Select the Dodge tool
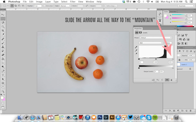The height and width of the screenshot is (122, 196). tap(3, 67)
